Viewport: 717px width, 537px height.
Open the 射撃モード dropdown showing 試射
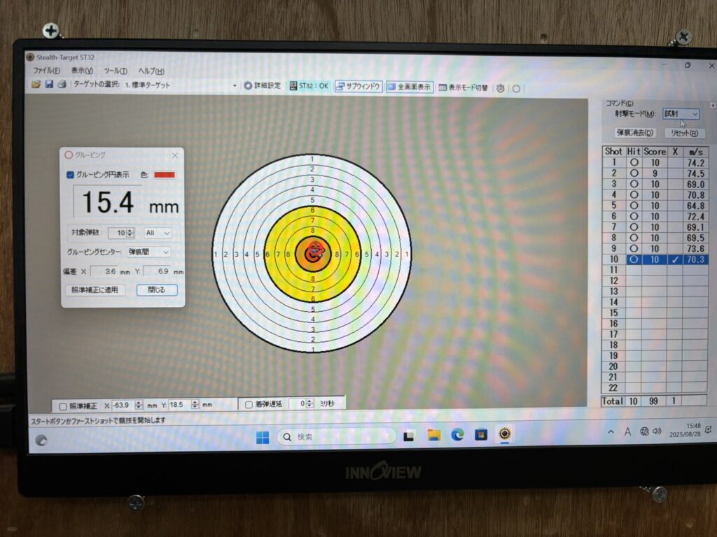[681, 114]
